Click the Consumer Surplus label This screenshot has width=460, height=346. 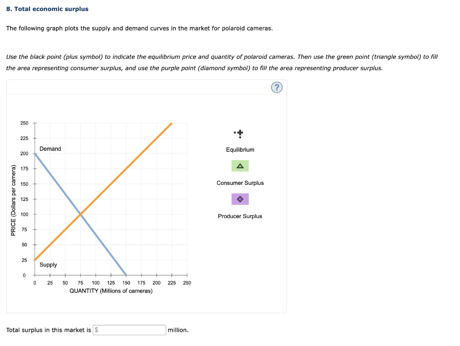(240, 183)
